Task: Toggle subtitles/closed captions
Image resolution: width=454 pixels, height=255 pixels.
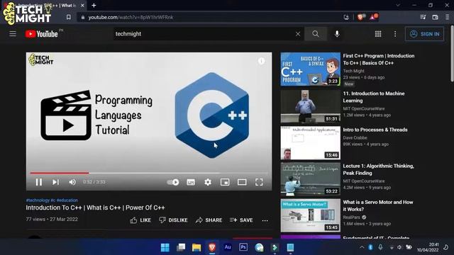Action: tap(191, 182)
